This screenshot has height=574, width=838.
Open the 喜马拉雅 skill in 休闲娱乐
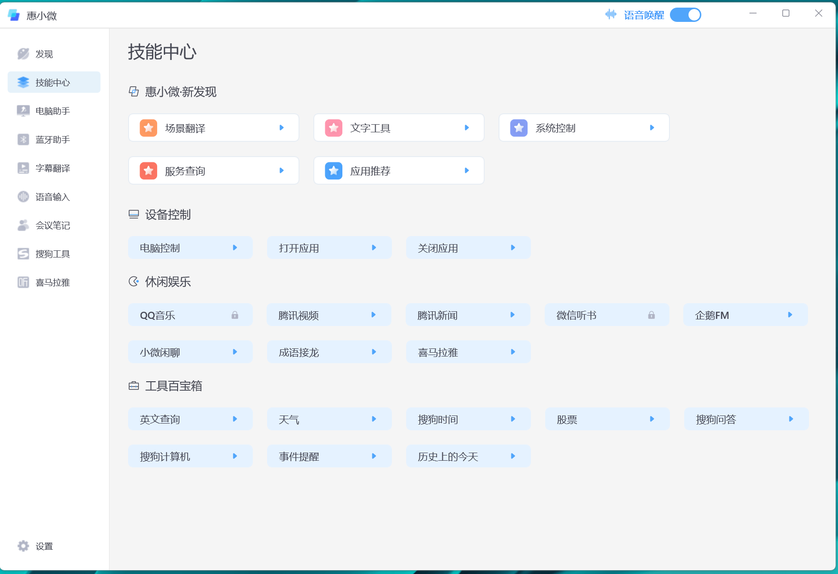point(468,352)
